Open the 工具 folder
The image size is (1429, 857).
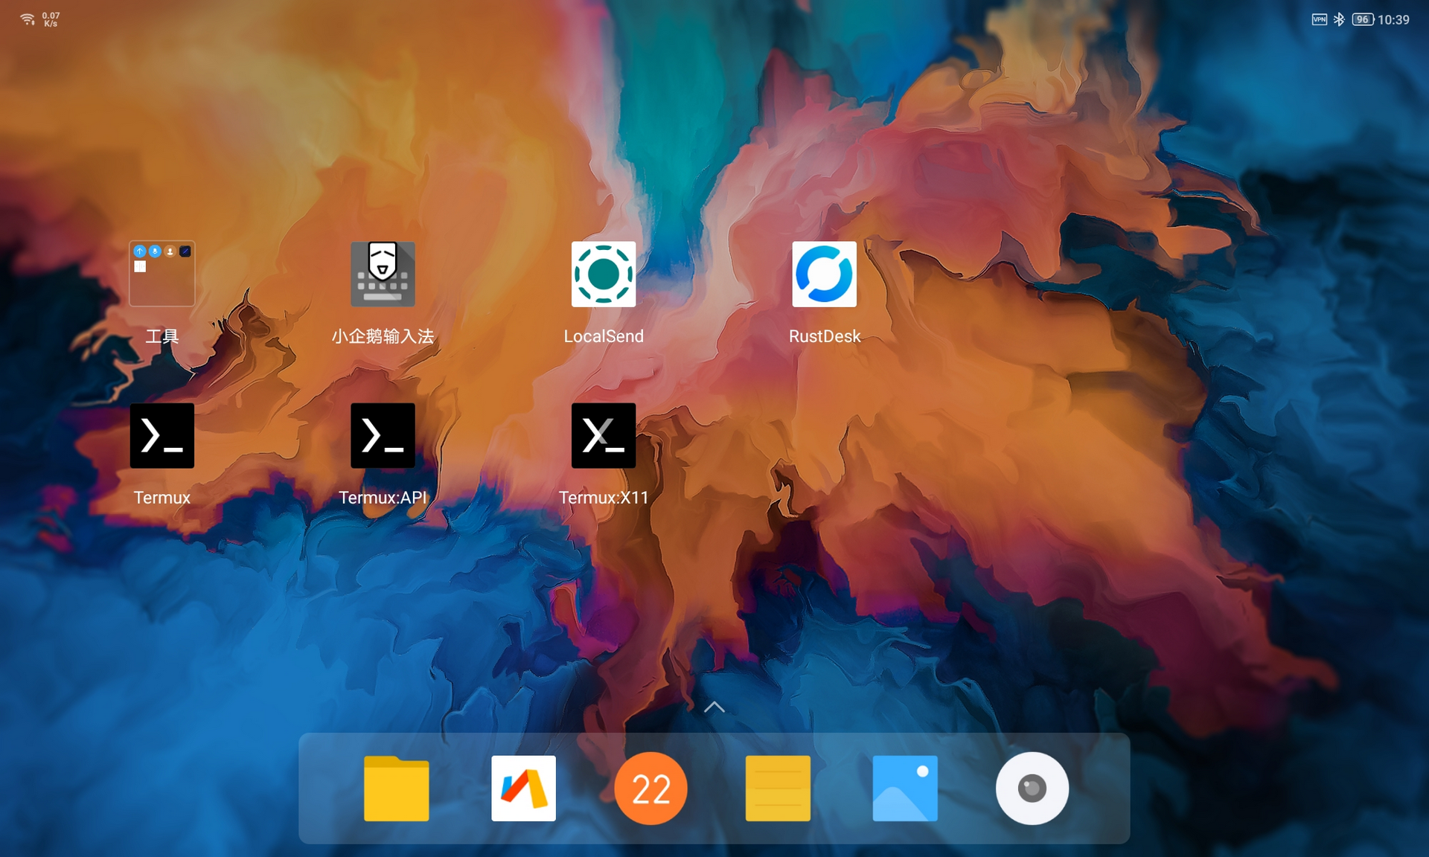(162, 274)
